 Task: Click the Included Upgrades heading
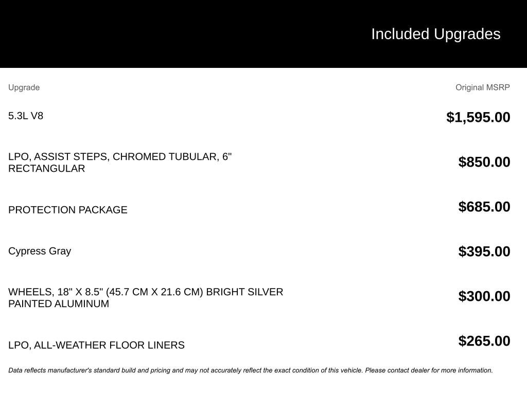click(x=435, y=34)
